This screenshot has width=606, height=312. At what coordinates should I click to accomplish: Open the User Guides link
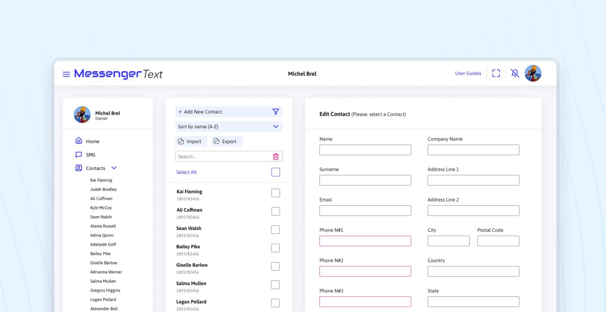pyautogui.click(x=468, y=74)
